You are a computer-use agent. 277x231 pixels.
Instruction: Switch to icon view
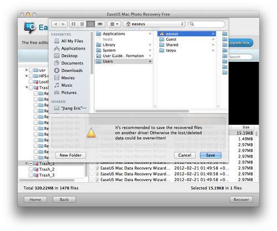[74, 24]
